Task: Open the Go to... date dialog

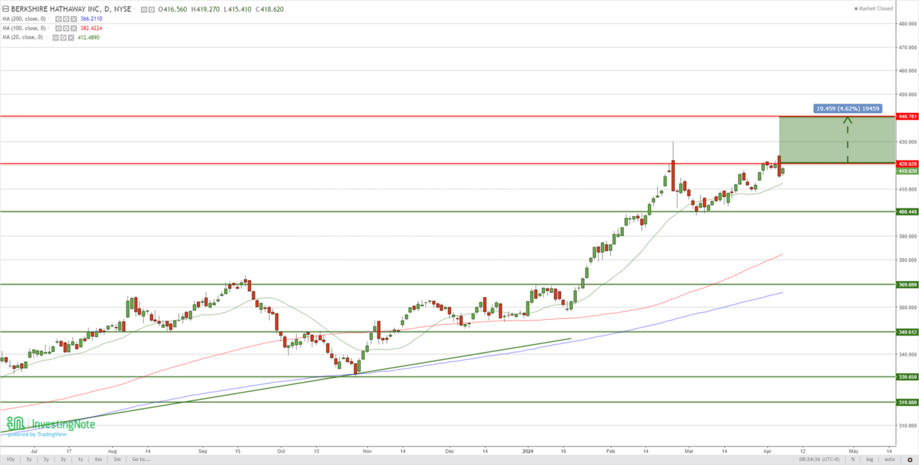Action: coord(141,459)
